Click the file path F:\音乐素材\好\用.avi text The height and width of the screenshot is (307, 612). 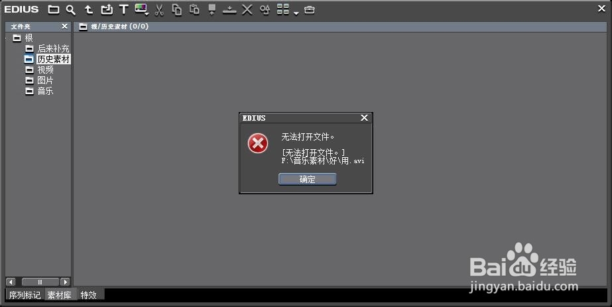[x=323, y=160]
